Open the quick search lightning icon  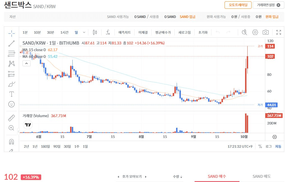[245, 32]
